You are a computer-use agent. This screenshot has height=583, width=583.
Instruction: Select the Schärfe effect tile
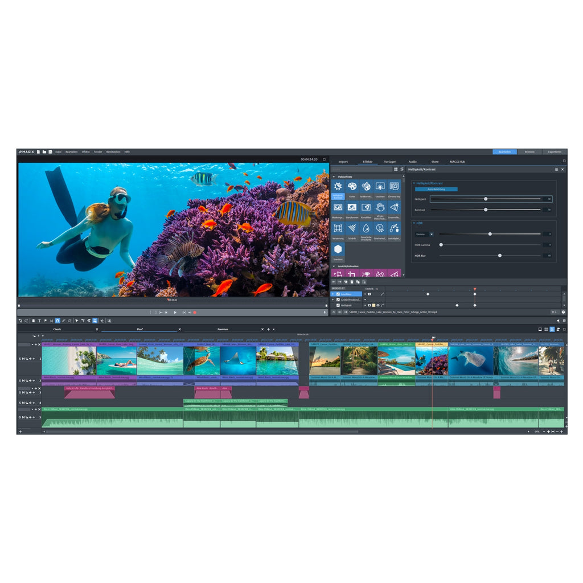(x=352, y=231)
